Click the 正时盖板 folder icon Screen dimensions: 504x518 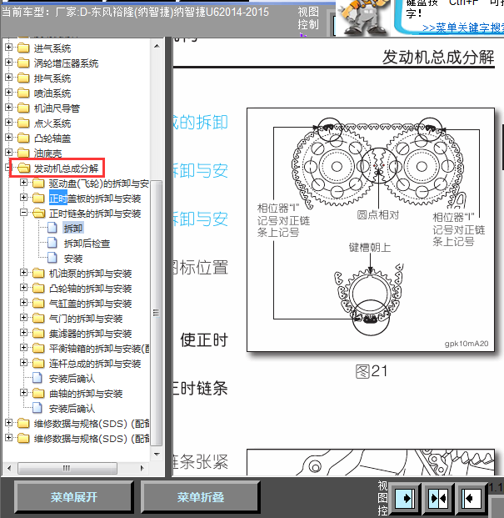coord(38,199)
